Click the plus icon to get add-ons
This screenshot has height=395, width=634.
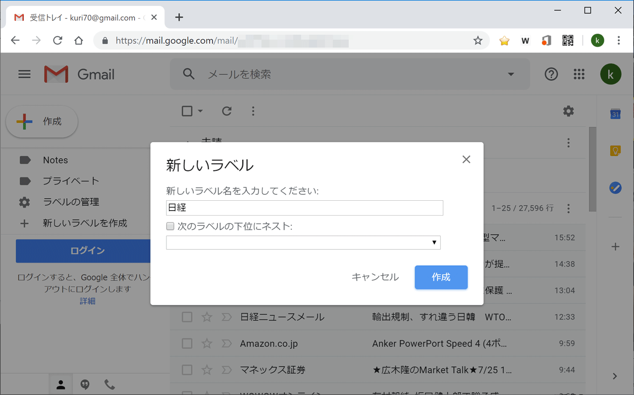615,246
